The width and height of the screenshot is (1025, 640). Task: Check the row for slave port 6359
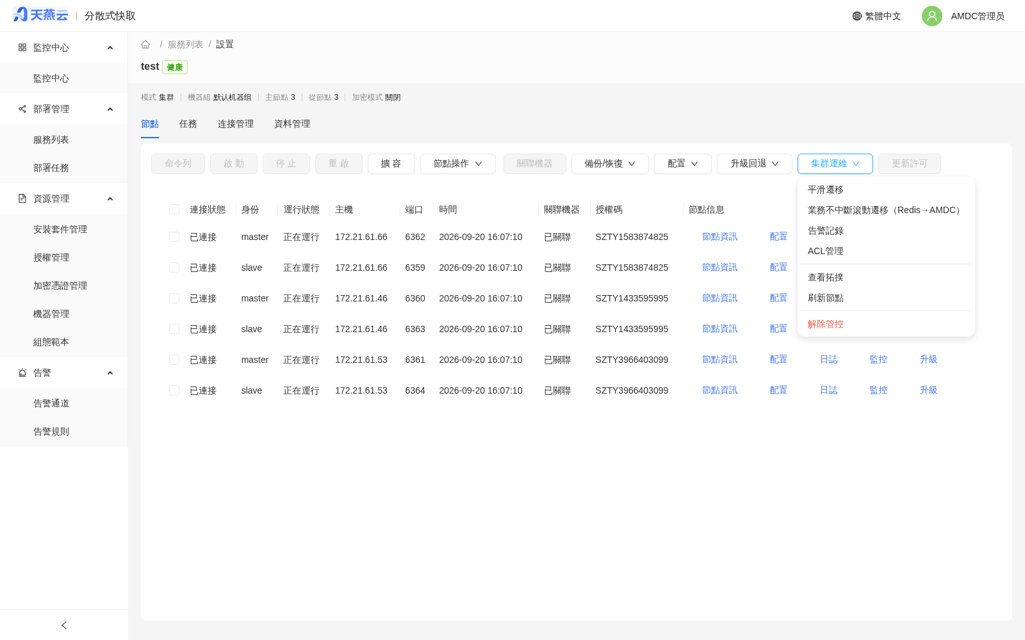(x=174, y=268)
